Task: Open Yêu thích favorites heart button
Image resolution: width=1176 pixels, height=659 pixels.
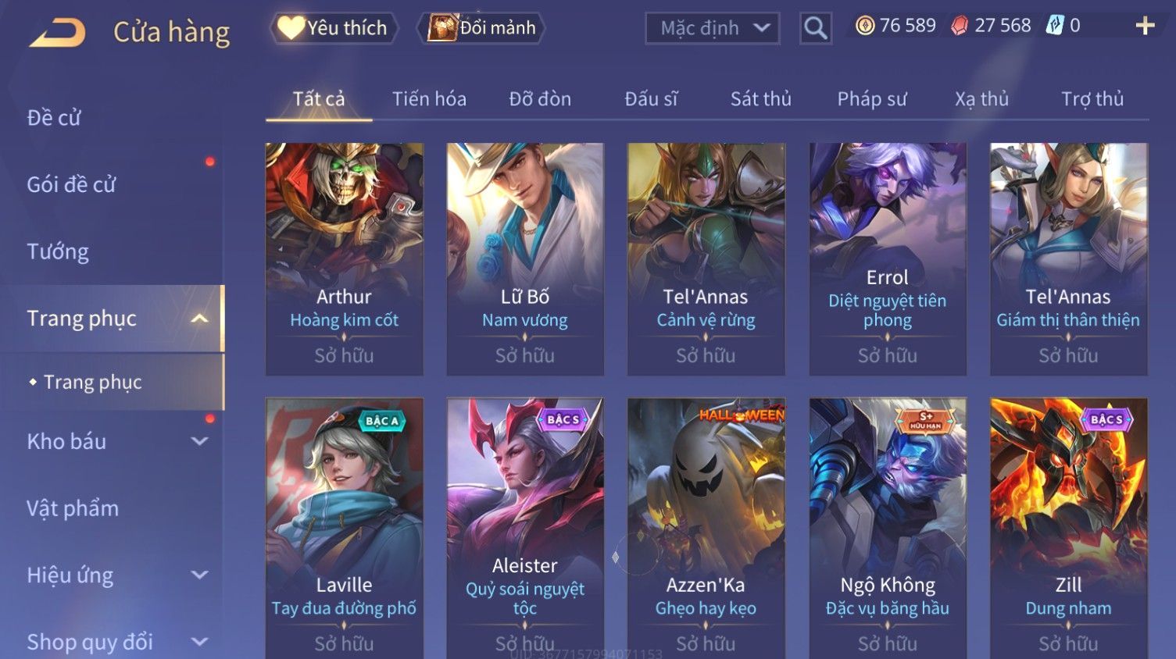Action: tap(334, 28)
